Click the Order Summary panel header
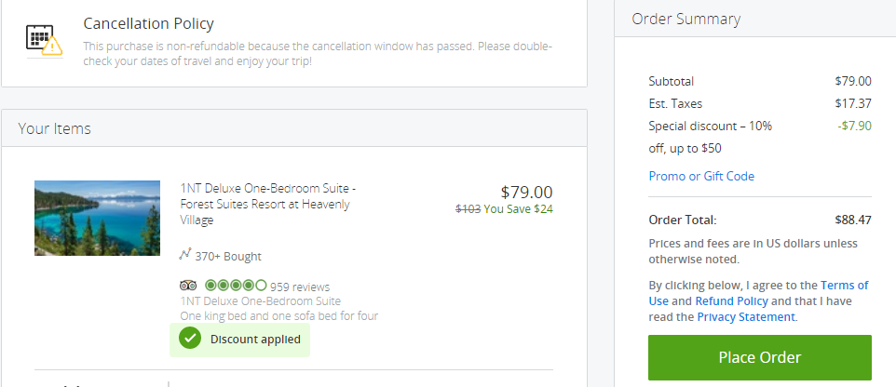Viewport: 896px width, 387px height. coord(755,19)
